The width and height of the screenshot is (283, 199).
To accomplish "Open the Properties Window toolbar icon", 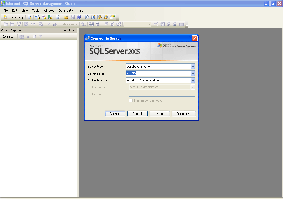I will click(x=112, y=17).
